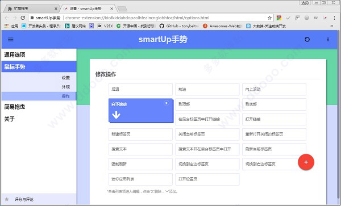The image size is (341, 206).
Task: Reload the page with the refresh icon
Action: (x=23, y=18)
